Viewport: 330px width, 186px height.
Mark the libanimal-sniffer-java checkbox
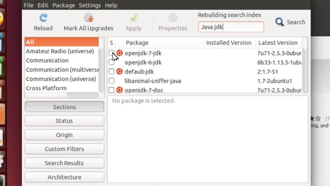click(x=111, y=81)
